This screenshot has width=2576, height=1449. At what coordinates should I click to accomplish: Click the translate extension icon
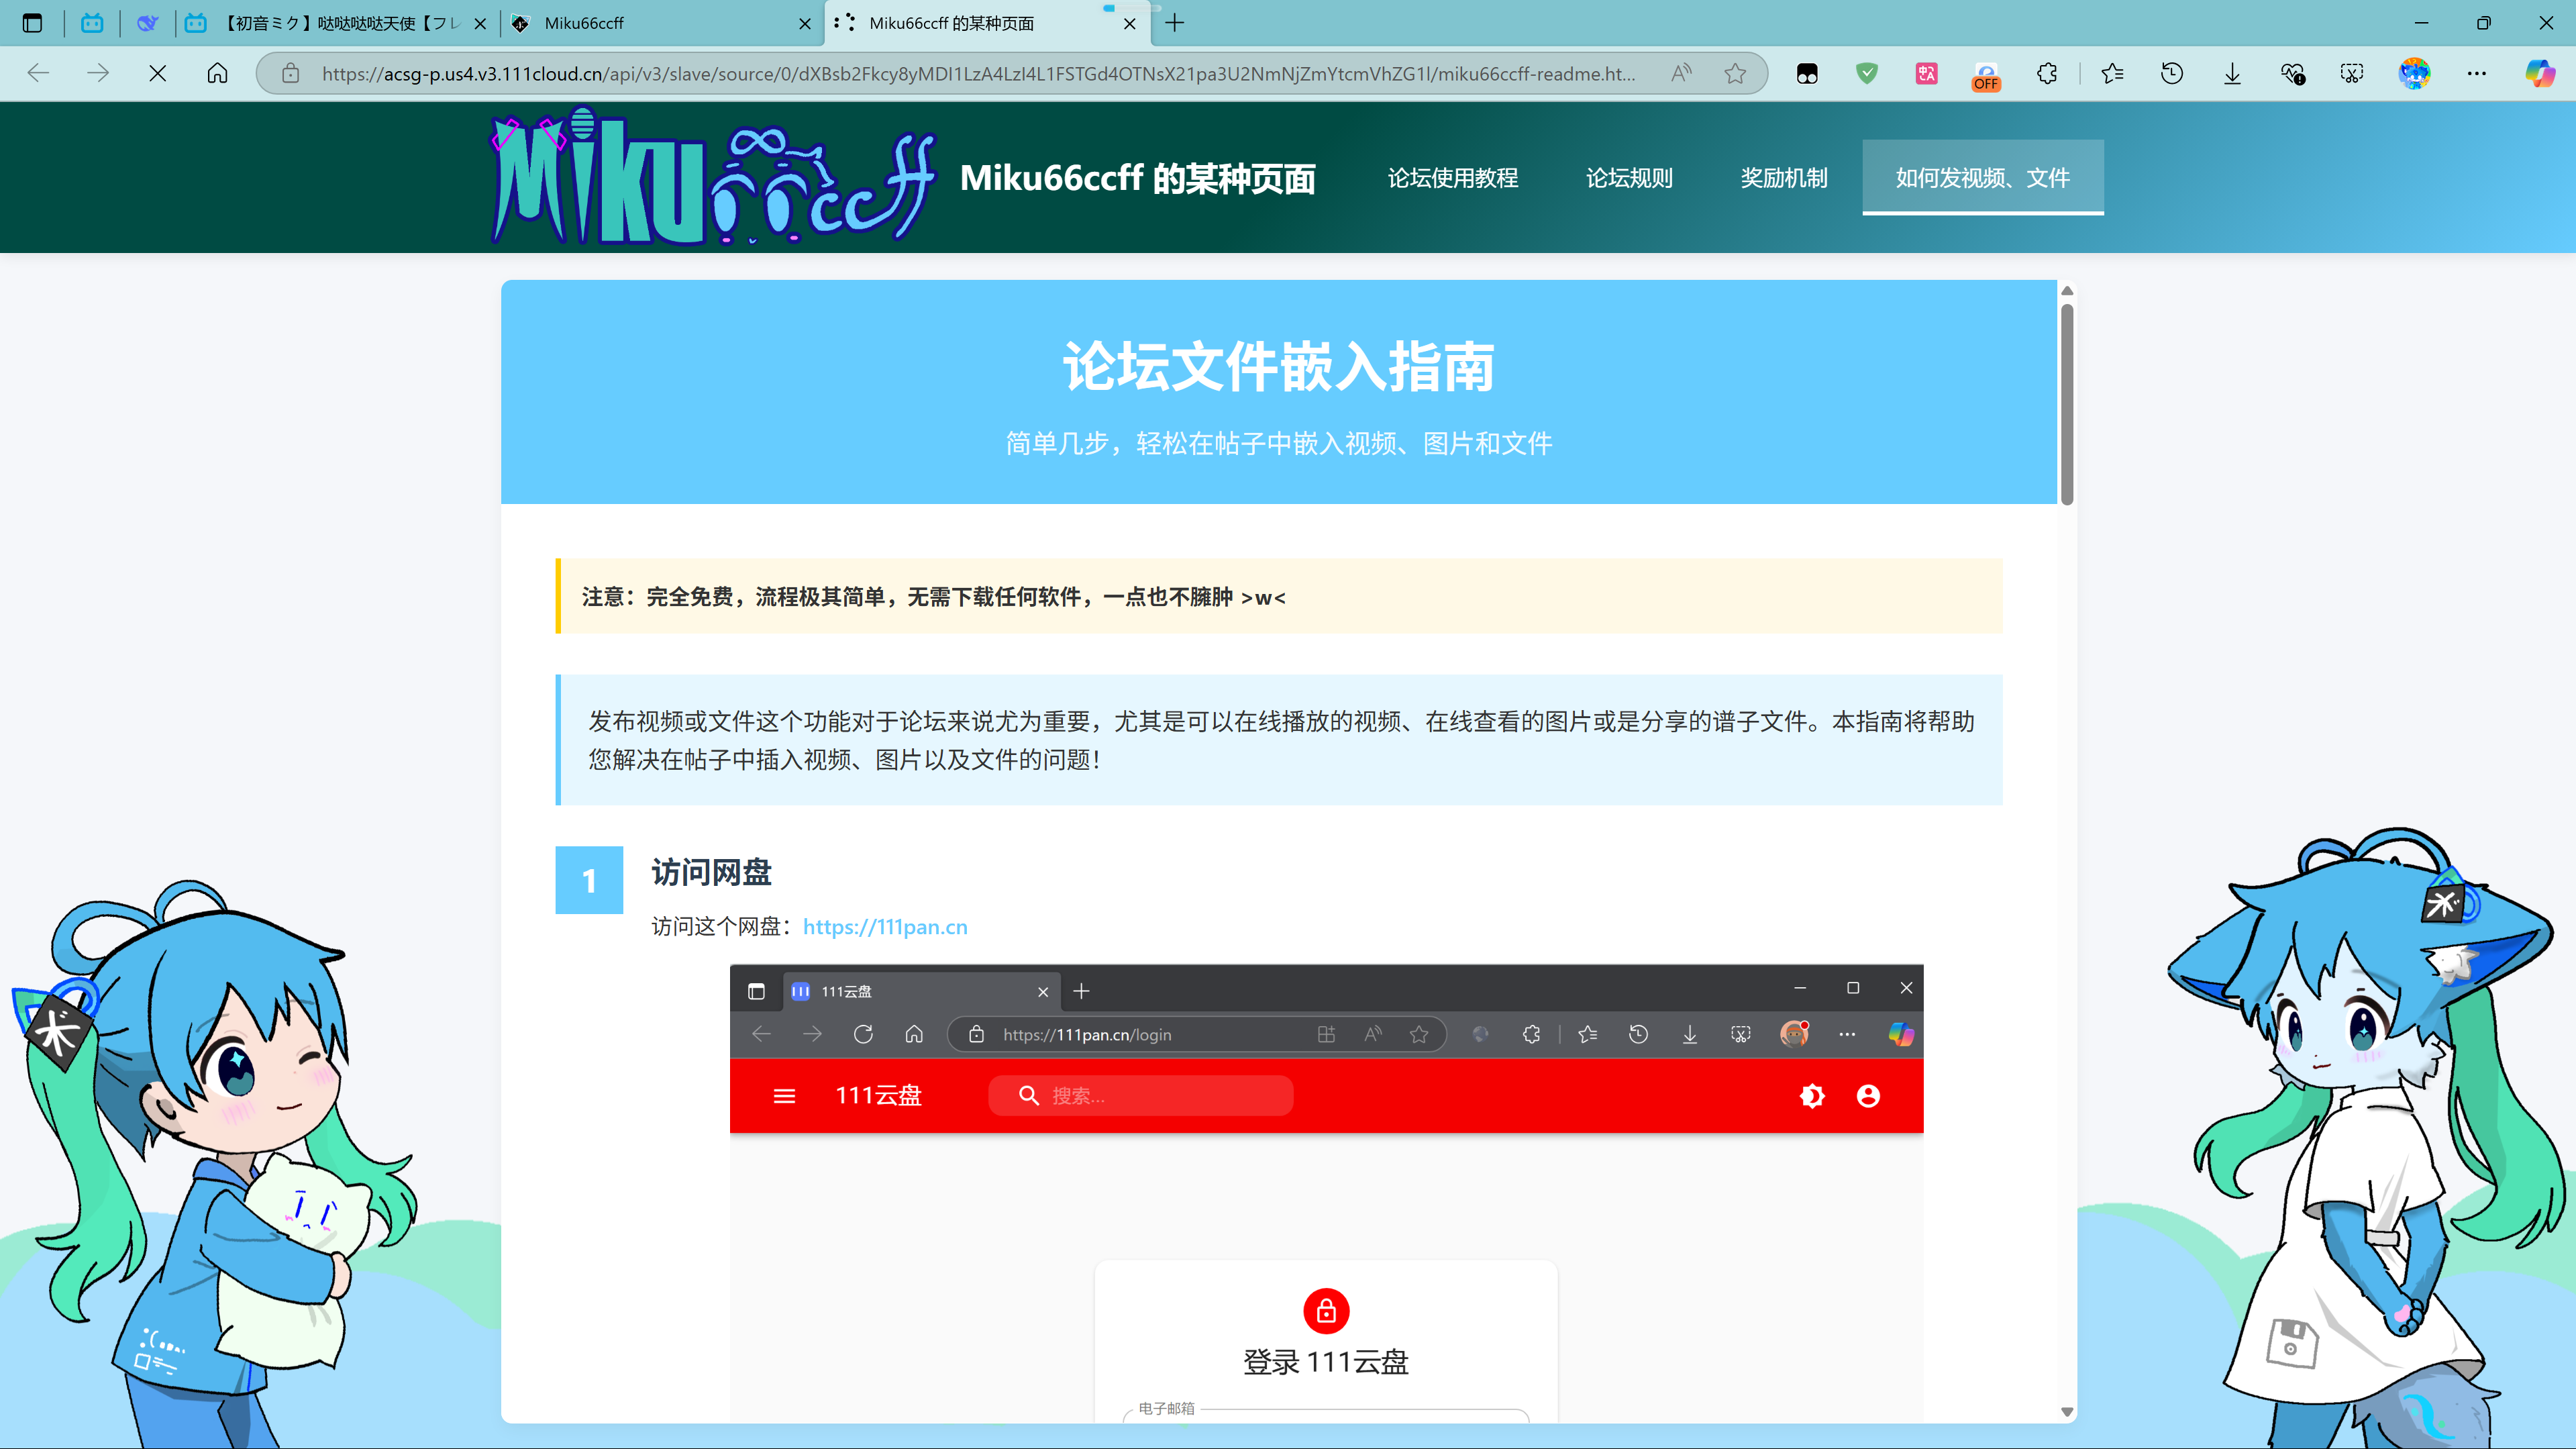point(1926,73)
